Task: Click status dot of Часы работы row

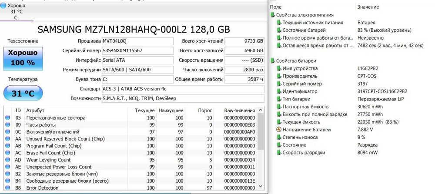Action: coord(7,125)
